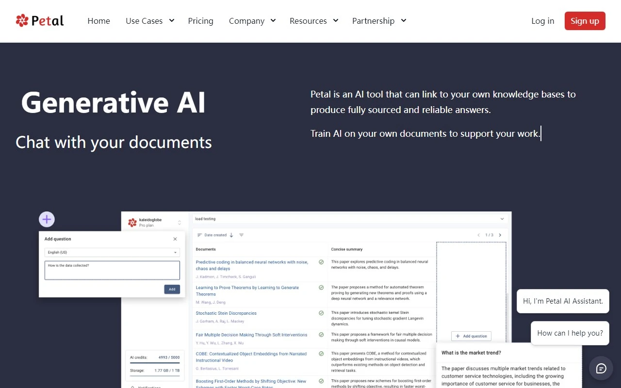Go to next page arrow
The height and width of the screenshot is (388, 621).
pyautogui.click(x=500, y=235)
